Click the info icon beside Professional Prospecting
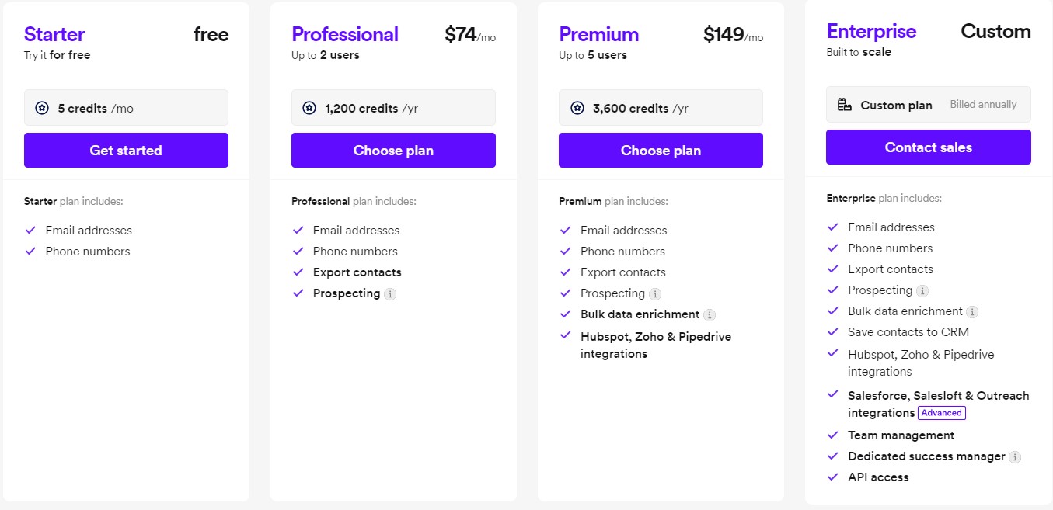The height and width of the screenshot is (510, 1053). 390,294
